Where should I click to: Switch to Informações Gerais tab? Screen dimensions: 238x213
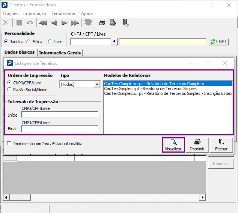(60, 53)
